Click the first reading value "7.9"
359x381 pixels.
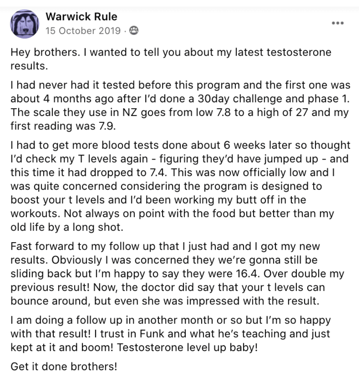107,126
